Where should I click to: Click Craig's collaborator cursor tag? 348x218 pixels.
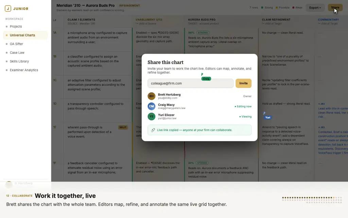point(206,79)
